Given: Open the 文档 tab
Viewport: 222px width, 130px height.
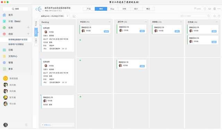Looking at the screenshot, I should tap(124, 9).
